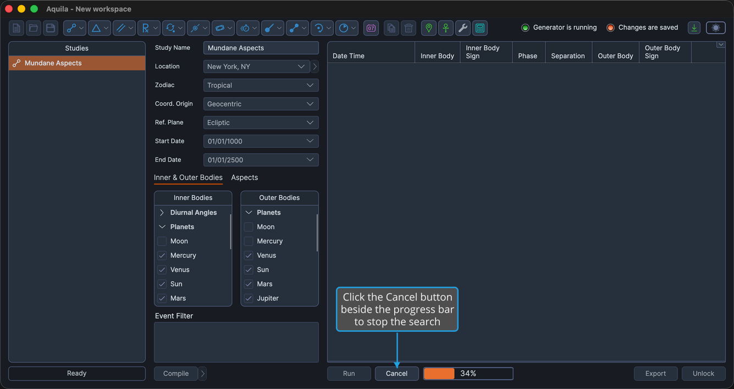Click into the Study Name field
This screenshot has height=389, width=734.
[x=261, y=48]
